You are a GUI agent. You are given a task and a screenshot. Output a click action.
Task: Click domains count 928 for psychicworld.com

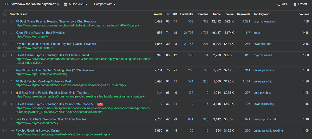[206, 119]
